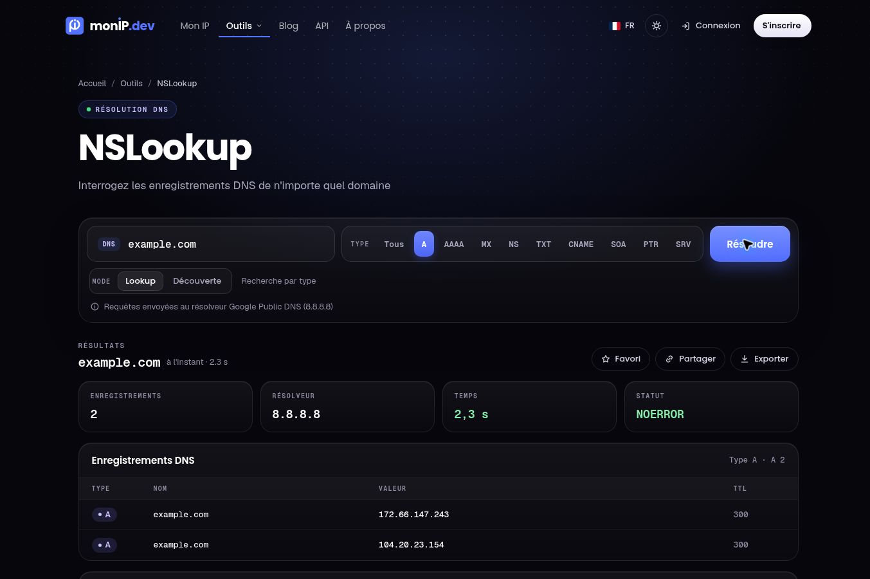Open the Mon IP nav item
Viewport: 870px width, 579px height.
point(194,26)
